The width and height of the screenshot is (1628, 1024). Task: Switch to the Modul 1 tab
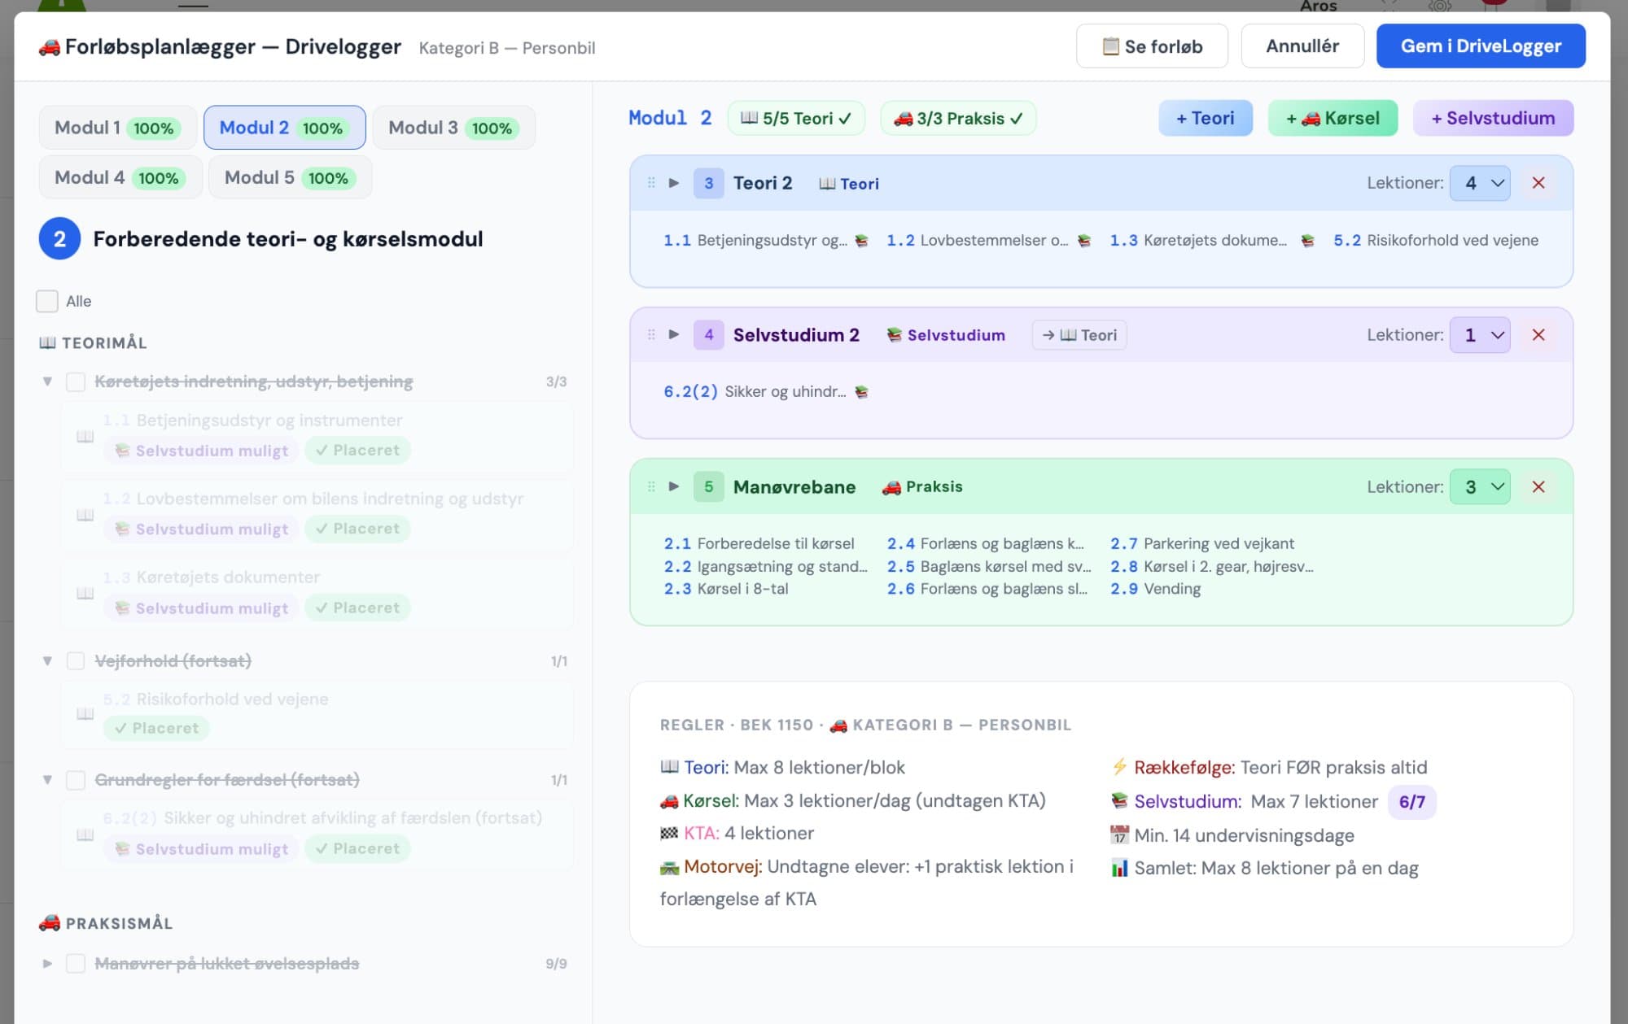click(117, 128)
